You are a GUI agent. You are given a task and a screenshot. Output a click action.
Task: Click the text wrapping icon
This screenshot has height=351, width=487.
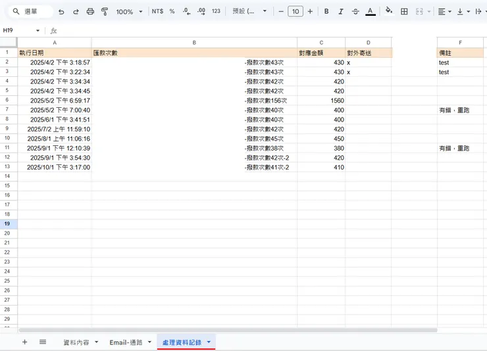tap(478, 11)
